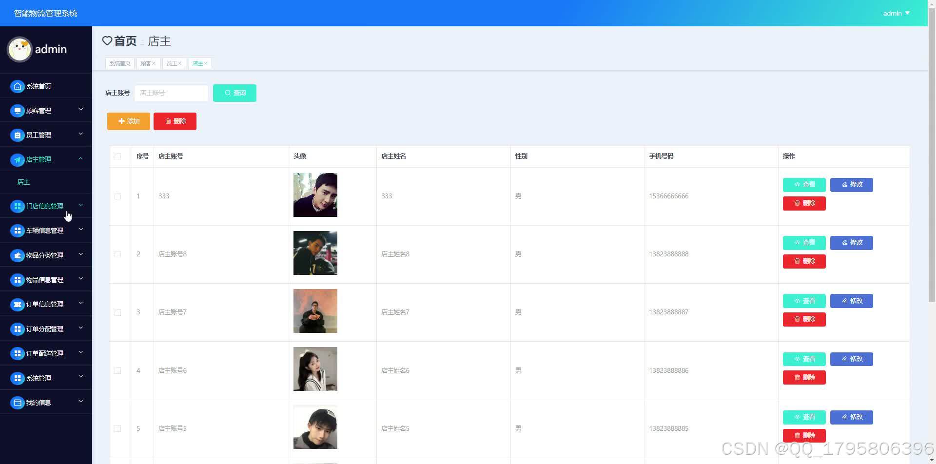Select the checkbox for 店主账号6 row
Image resolution: width=936 pixels, height=464 pixels.
coord(117,370)
